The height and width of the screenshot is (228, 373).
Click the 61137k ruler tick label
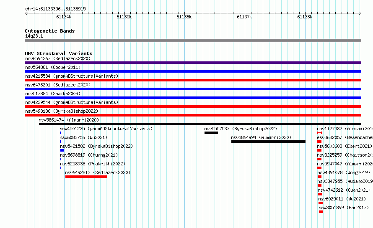[244, 17]
